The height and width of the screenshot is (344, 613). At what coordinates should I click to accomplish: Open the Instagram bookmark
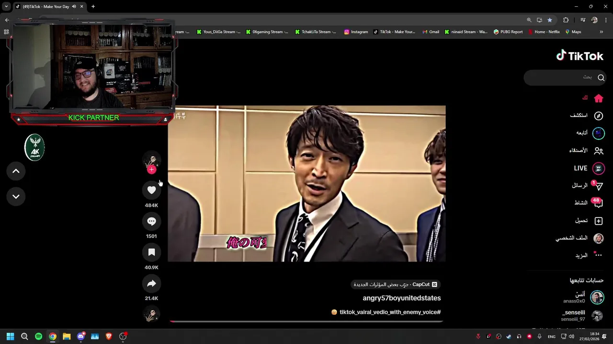tap(356, 32)
